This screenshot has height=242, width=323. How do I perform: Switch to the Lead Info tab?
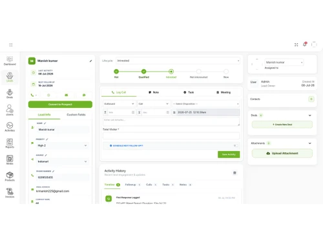pyautogui.click(x=45, y=115)
